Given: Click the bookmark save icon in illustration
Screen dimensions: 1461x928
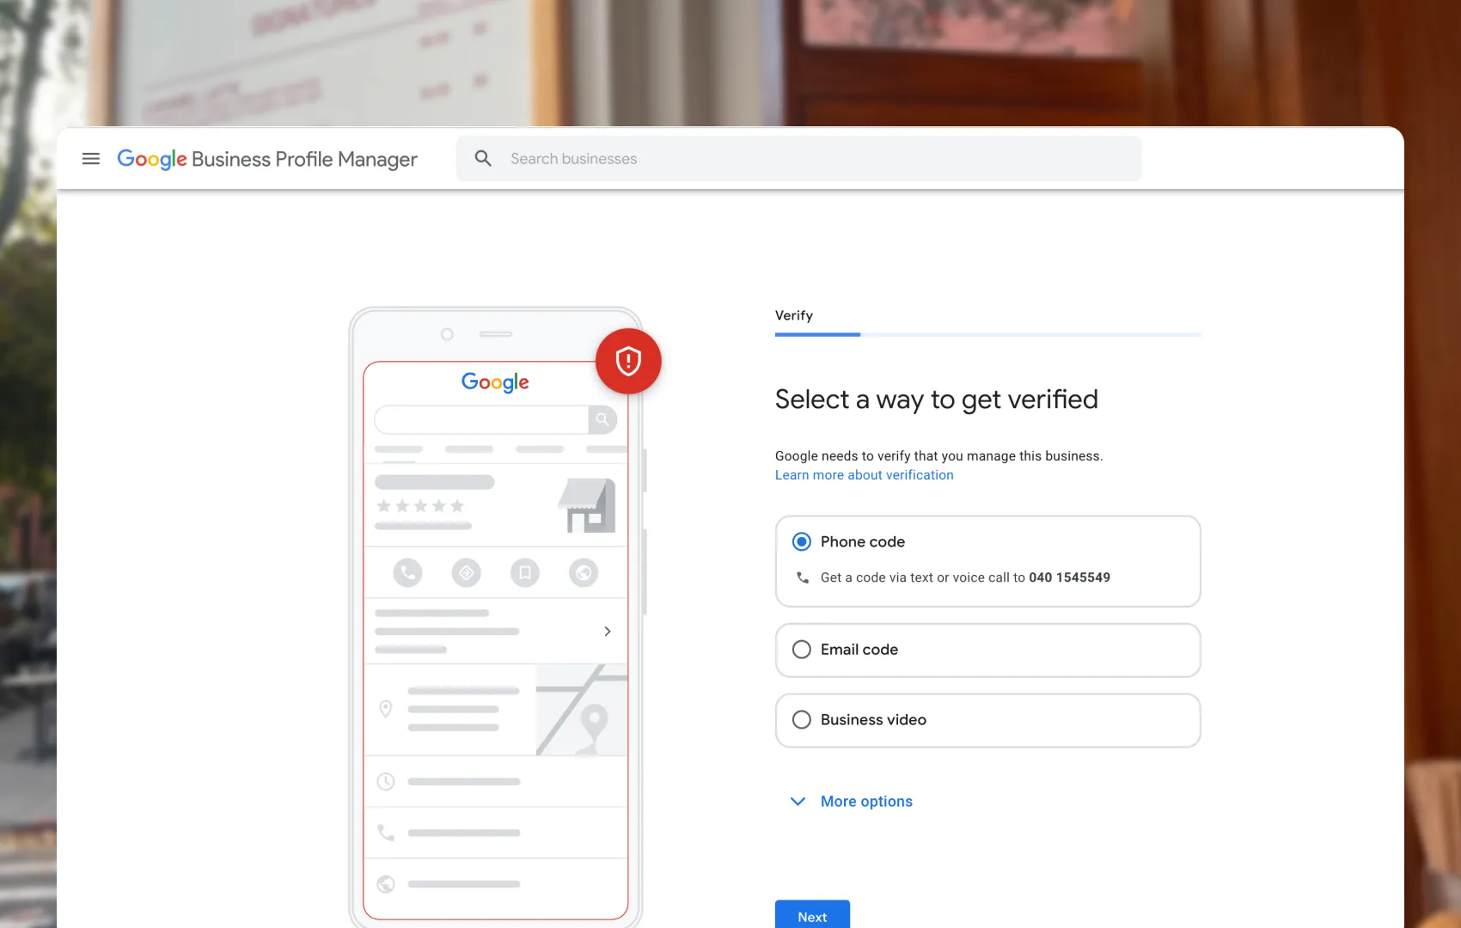Looking at the screenshot, I should (x=524, y=573).
